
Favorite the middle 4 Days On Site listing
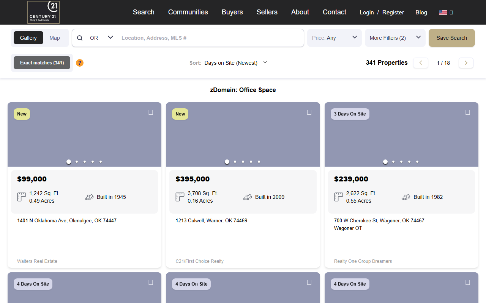pos(309,283)
